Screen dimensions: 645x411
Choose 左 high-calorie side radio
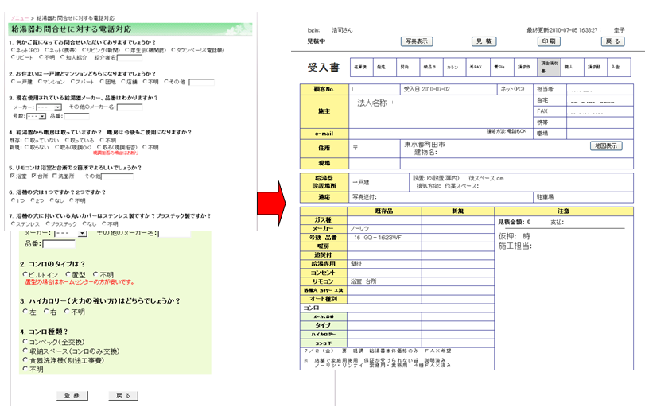[25, 312]
